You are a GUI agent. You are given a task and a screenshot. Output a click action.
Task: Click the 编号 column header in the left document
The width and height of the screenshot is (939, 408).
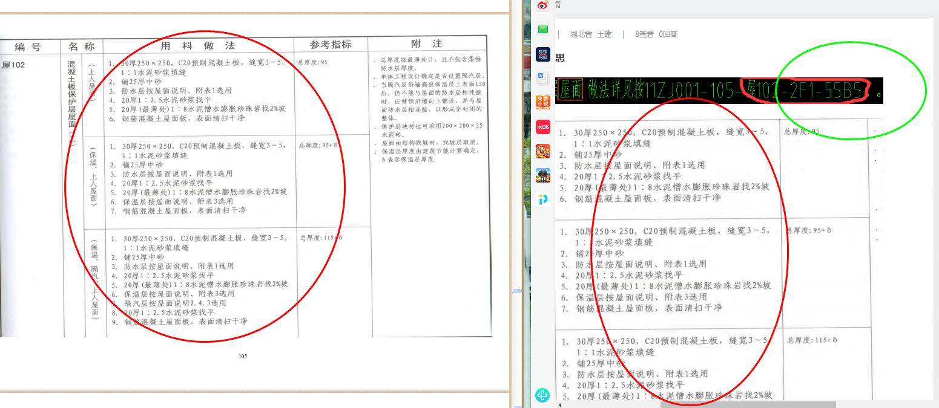click(29, 47)
